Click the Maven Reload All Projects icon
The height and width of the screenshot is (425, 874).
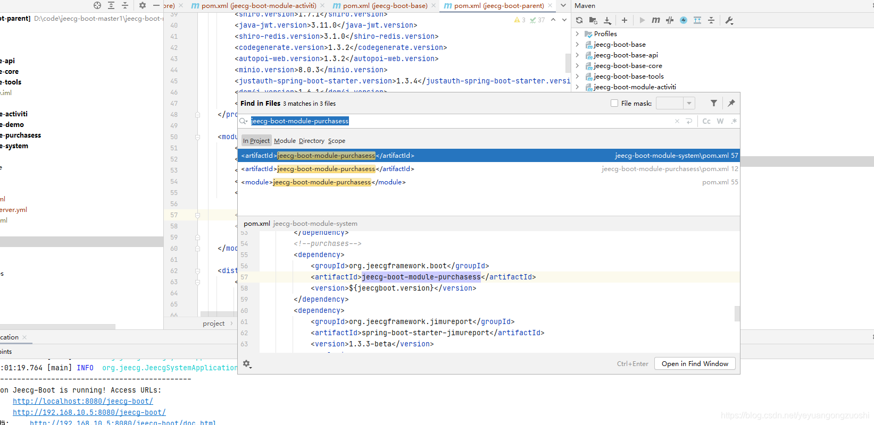579,20
